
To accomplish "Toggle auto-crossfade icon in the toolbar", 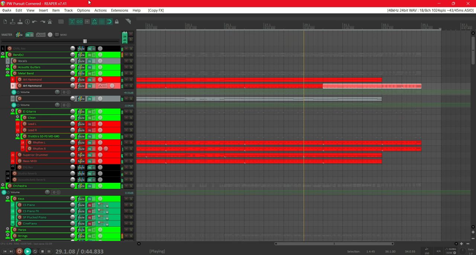I will coord(72,22).
